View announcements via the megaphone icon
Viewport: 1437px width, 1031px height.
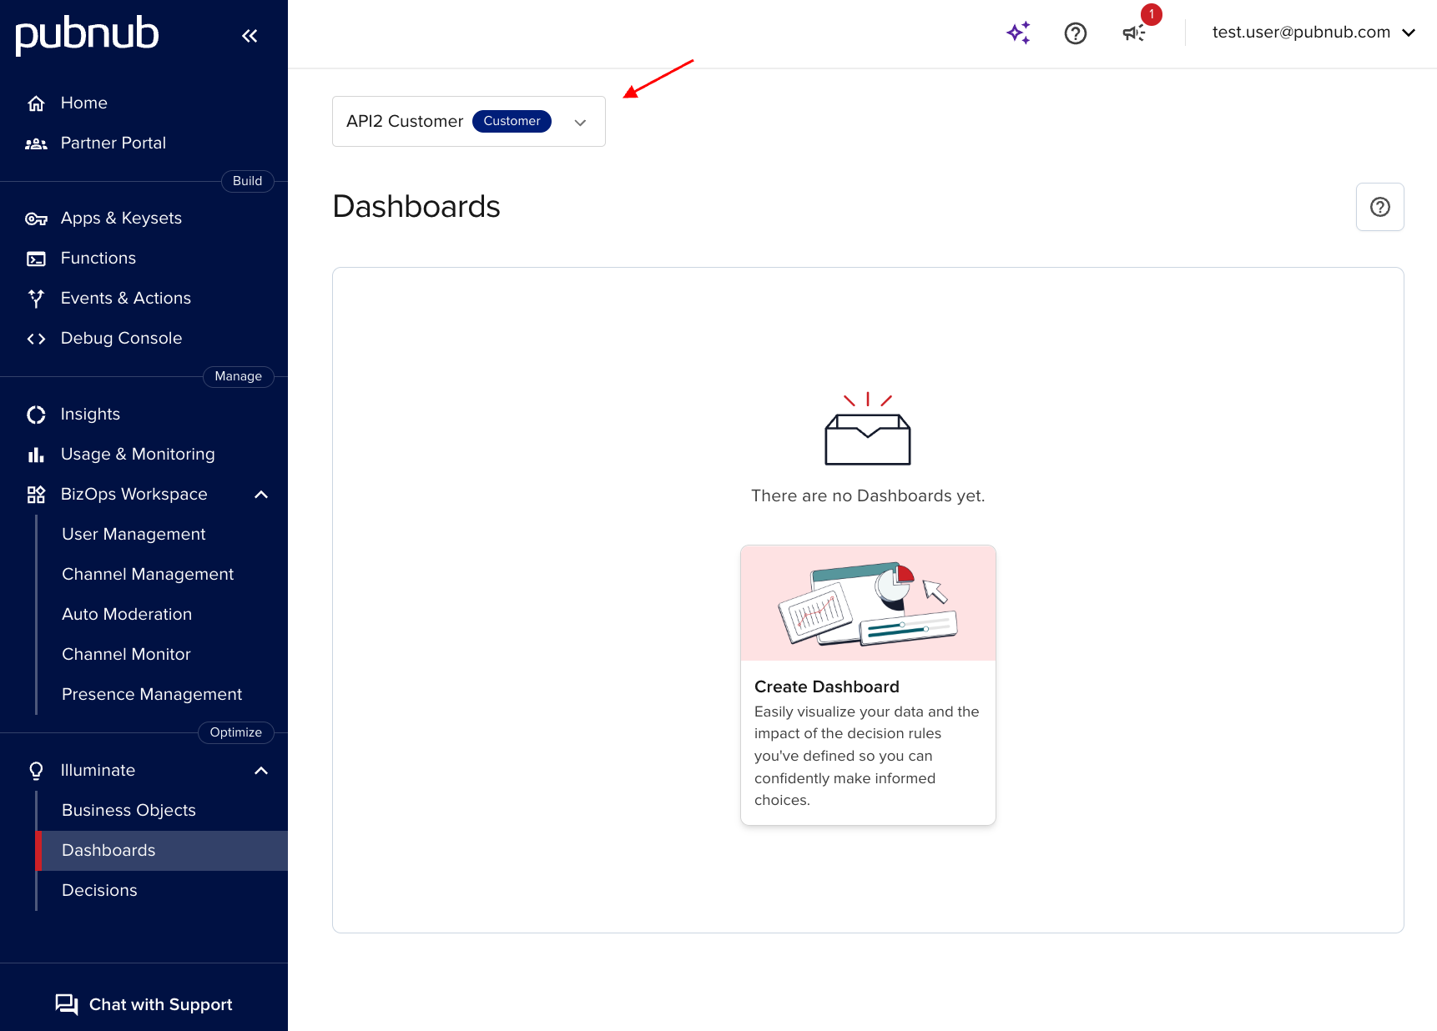1132,33
